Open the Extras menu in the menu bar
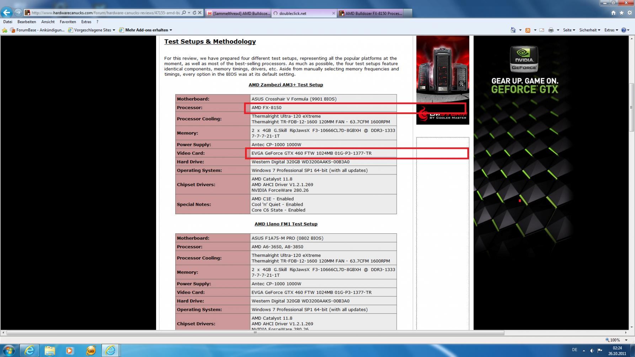Viewport: 635px width, 357px height. tap(86, 22)
